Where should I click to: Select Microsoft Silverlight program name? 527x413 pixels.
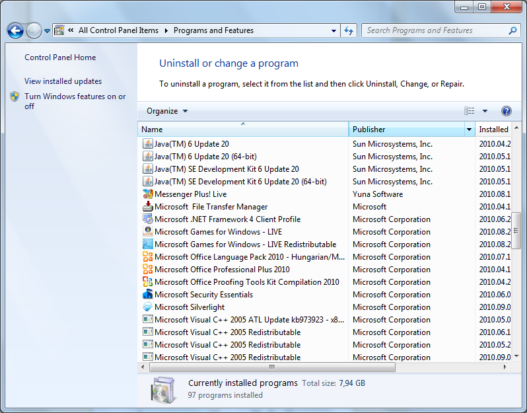190,307
